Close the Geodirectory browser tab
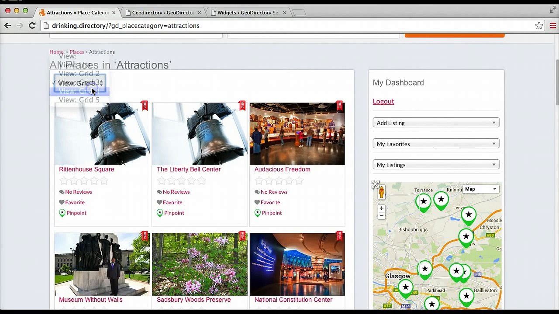This screenshot has width=559, height=314. click(199, 13)
